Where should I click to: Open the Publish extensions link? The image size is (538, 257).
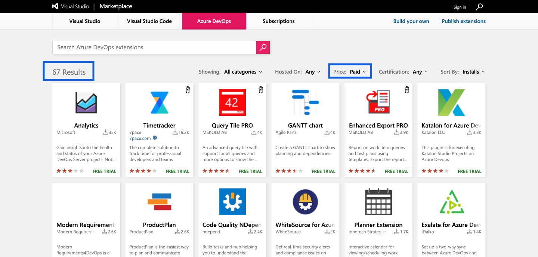(464, 21)
